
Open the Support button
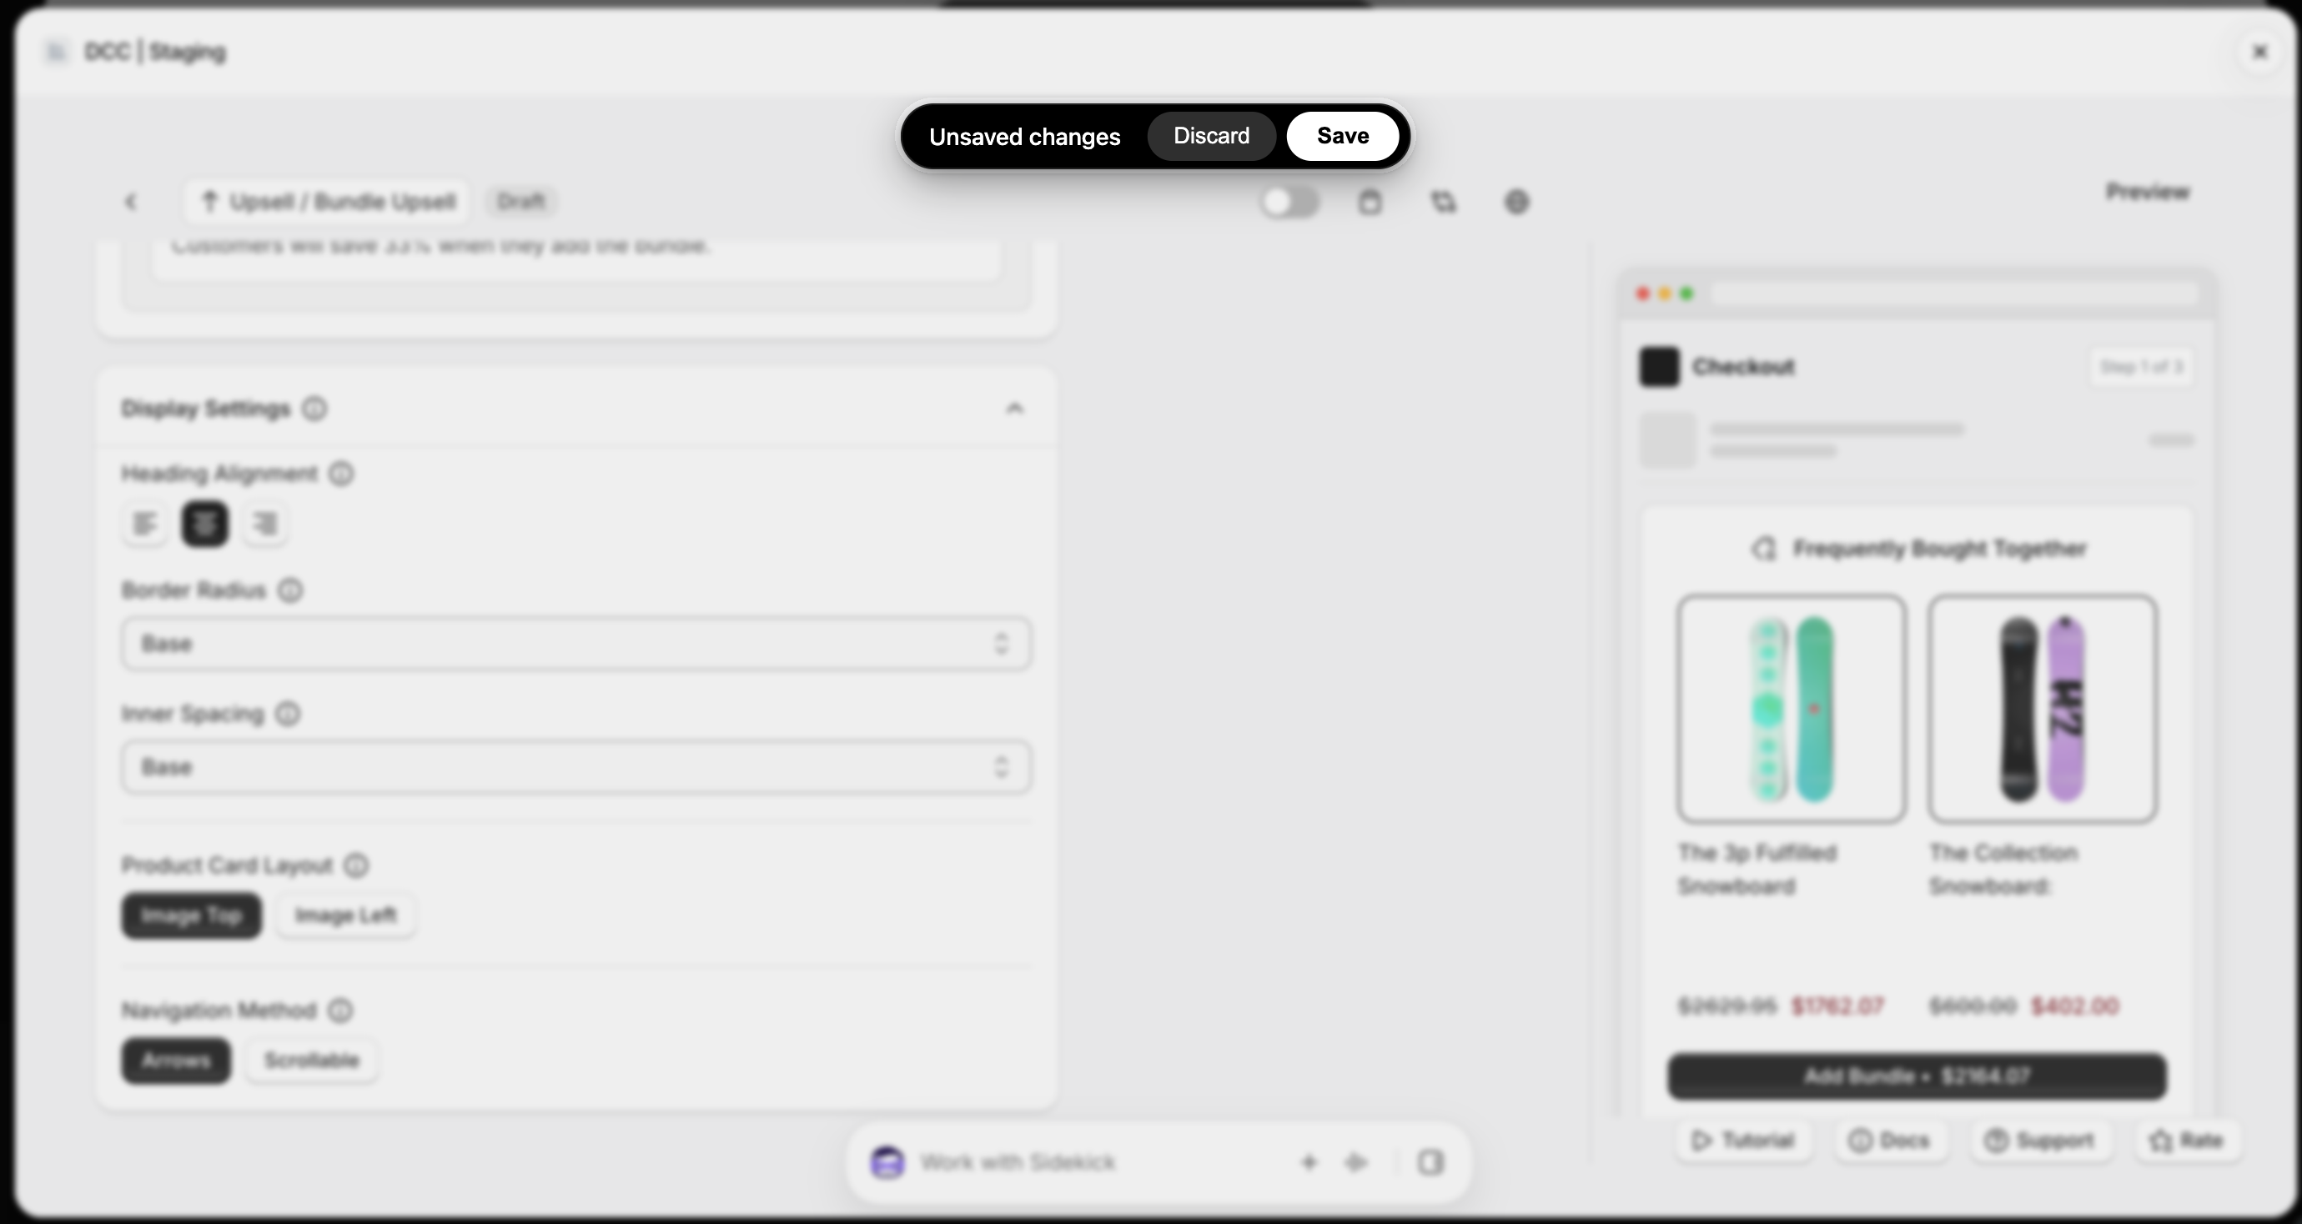(2040, 1140)
